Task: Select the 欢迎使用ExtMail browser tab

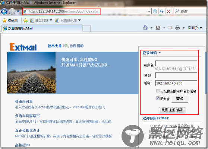Action: tap(42, 28)
